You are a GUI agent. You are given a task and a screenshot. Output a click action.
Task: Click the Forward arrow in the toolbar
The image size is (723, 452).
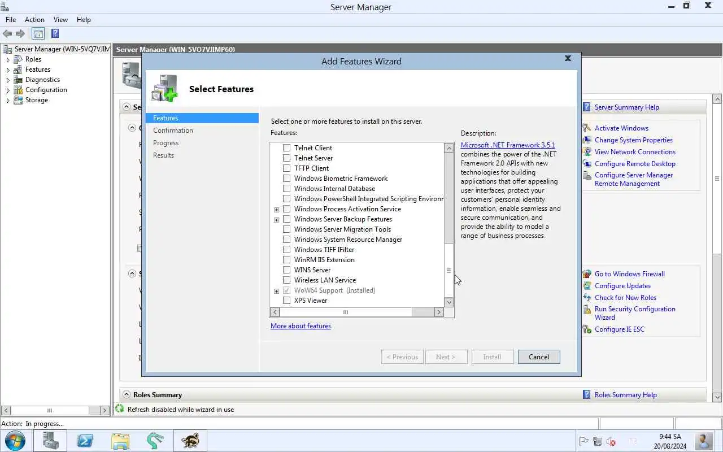pos(20,33)
